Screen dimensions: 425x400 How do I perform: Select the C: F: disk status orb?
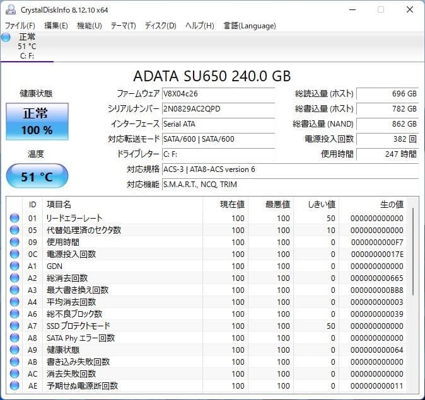click(x=6, y=37)
